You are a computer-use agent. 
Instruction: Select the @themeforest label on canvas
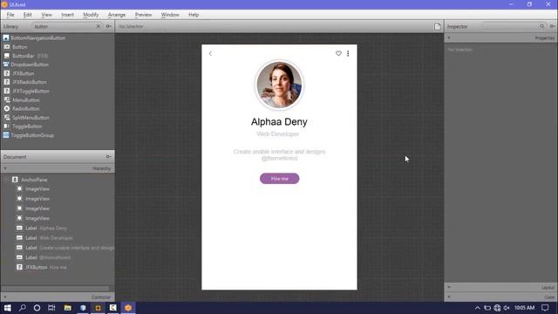(279, 159)
